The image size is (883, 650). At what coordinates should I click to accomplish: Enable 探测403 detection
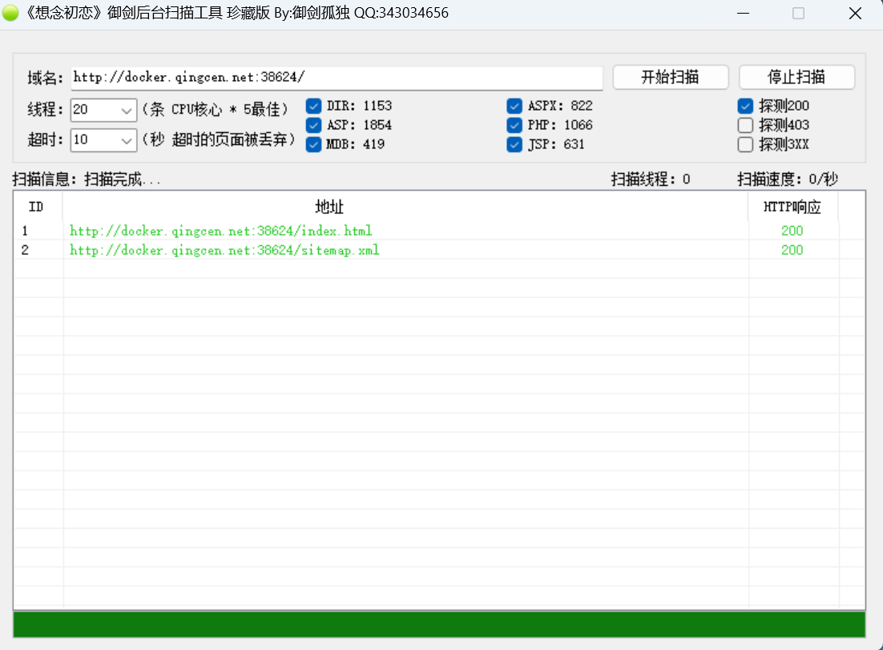point(745,125)
